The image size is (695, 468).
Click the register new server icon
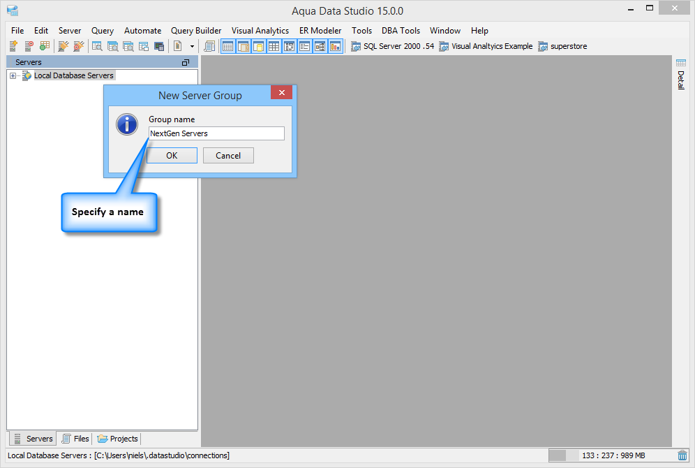13,46
